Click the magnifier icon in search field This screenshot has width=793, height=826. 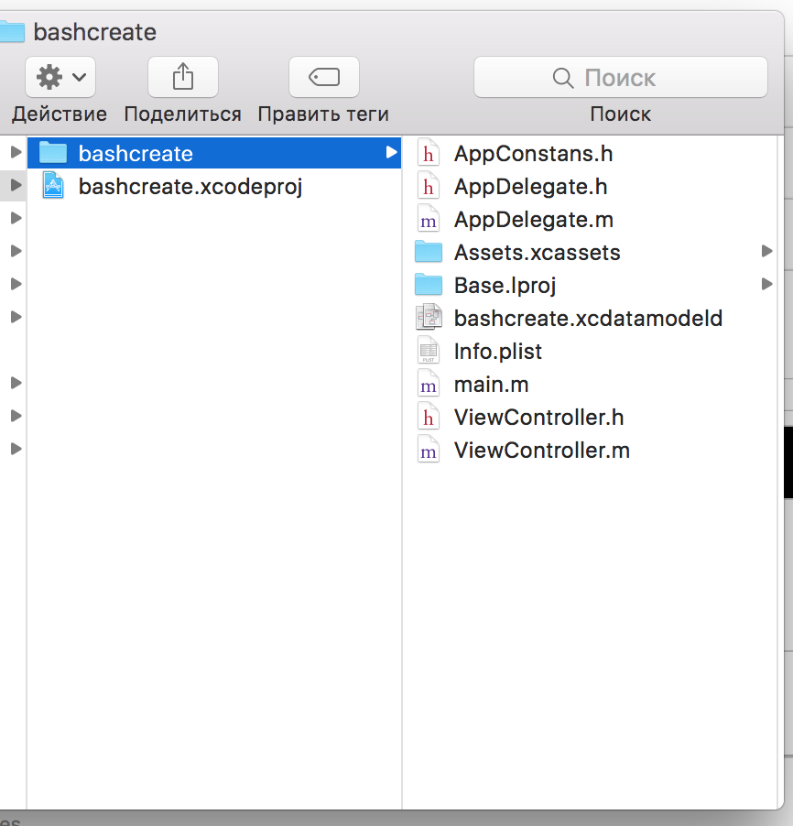click(x=563, y=78)
